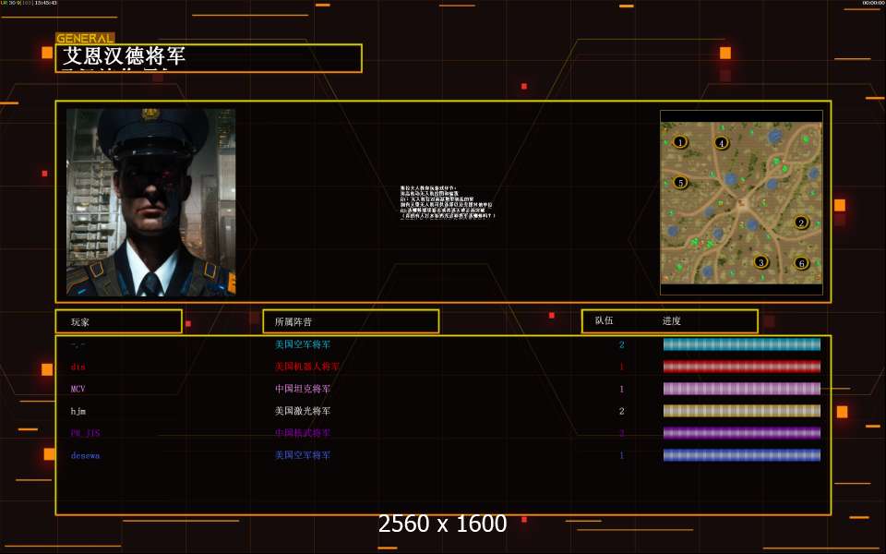
Task: Click the 艾恩汉德将军 title banner
Action: click(209, 57)
